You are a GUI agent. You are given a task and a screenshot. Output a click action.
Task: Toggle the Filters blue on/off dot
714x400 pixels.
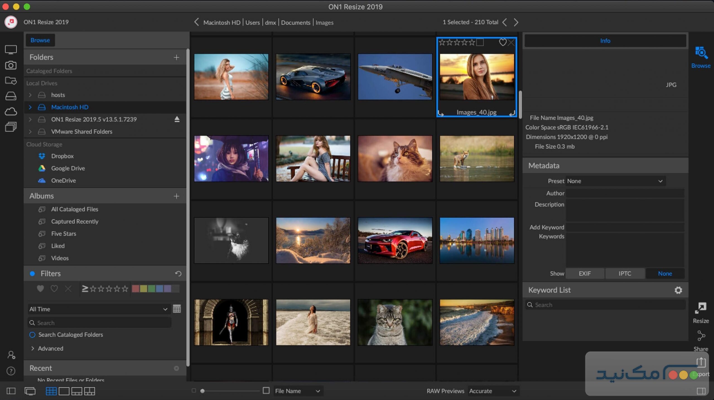pos(32,274)
